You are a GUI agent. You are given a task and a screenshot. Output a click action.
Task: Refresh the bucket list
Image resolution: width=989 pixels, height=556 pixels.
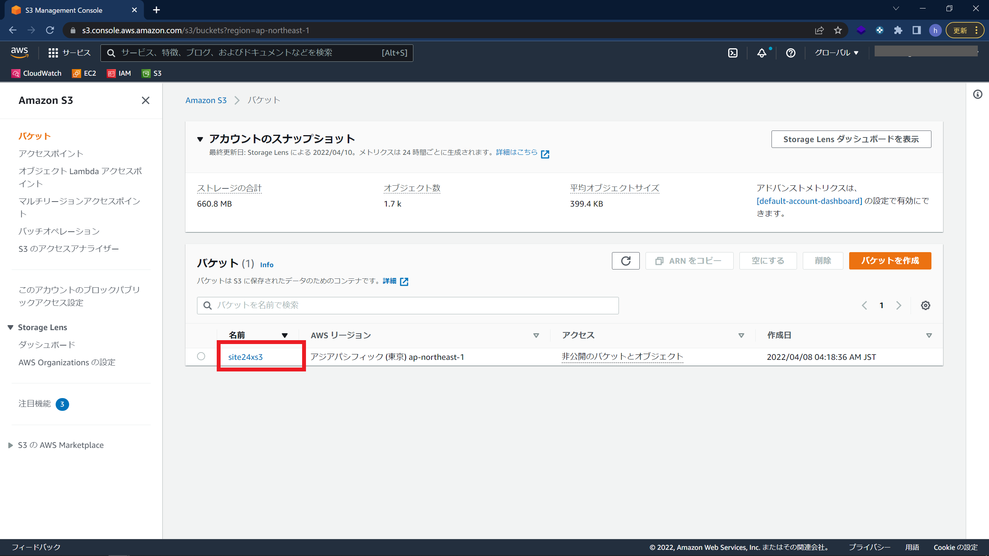click(625, 261)
